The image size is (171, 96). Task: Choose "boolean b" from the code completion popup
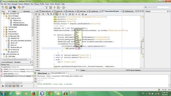tap(78, 30)
